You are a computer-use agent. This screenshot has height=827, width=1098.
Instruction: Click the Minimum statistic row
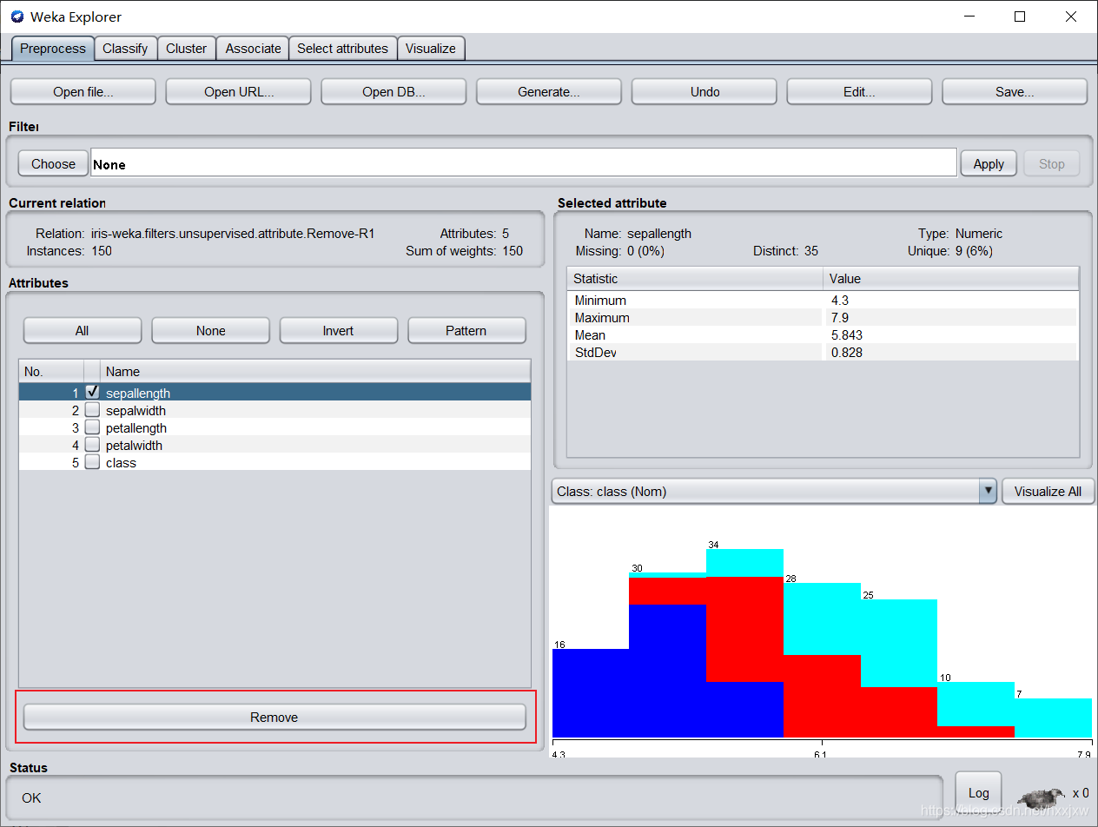coord(823,301)
